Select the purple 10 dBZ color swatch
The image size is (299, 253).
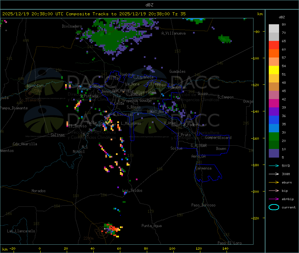tap(274, 153)
